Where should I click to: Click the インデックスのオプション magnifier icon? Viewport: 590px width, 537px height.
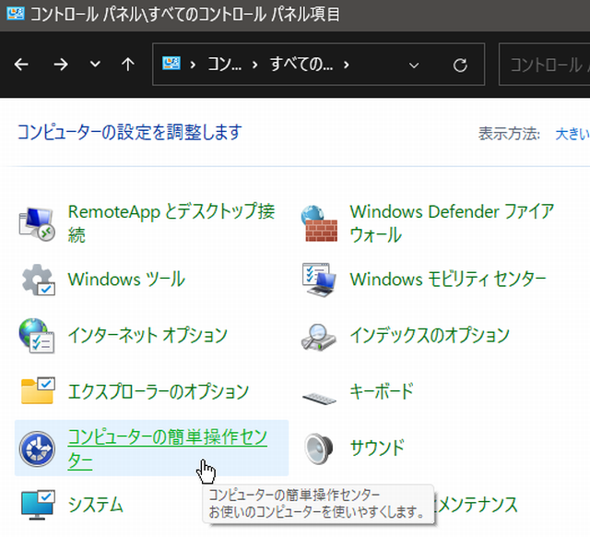[x=320, y=336]
